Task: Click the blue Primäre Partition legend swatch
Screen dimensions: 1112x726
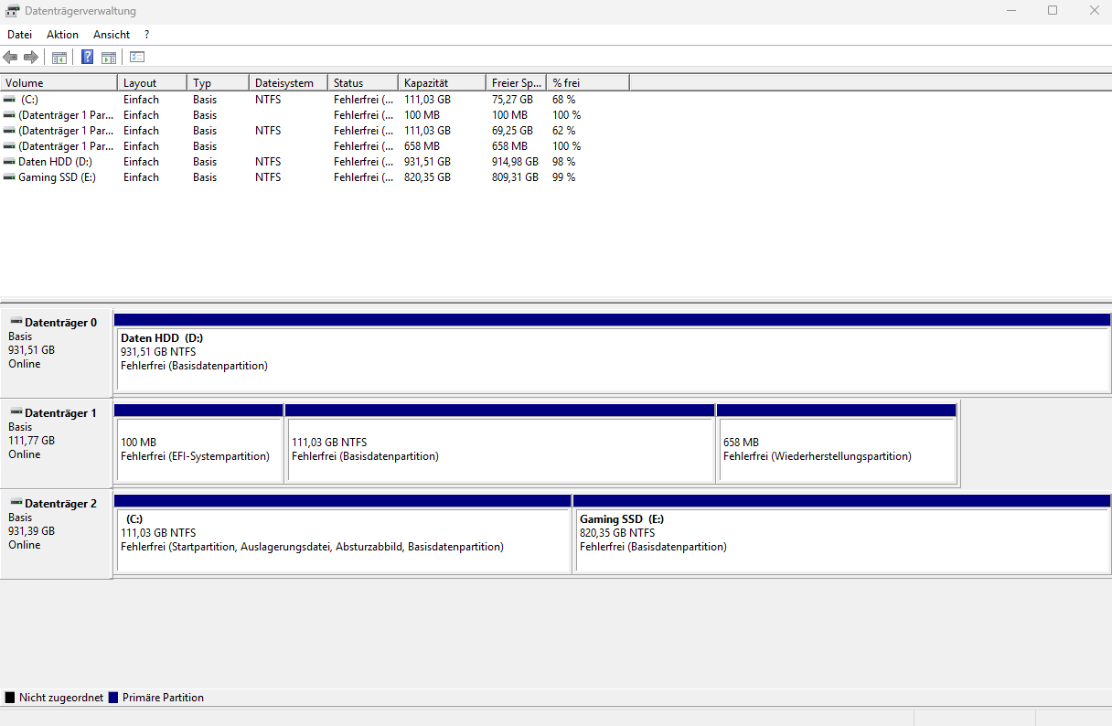Action: pyautogui.click(x=113, y=698)
